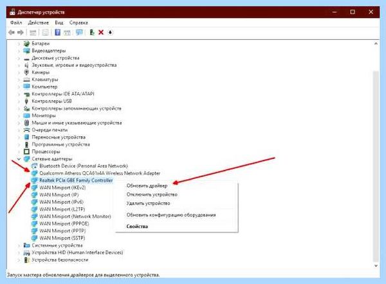This screenshot has width=386, height=284.
Task: Open the Справка menu
Action: tap(78, 23)
